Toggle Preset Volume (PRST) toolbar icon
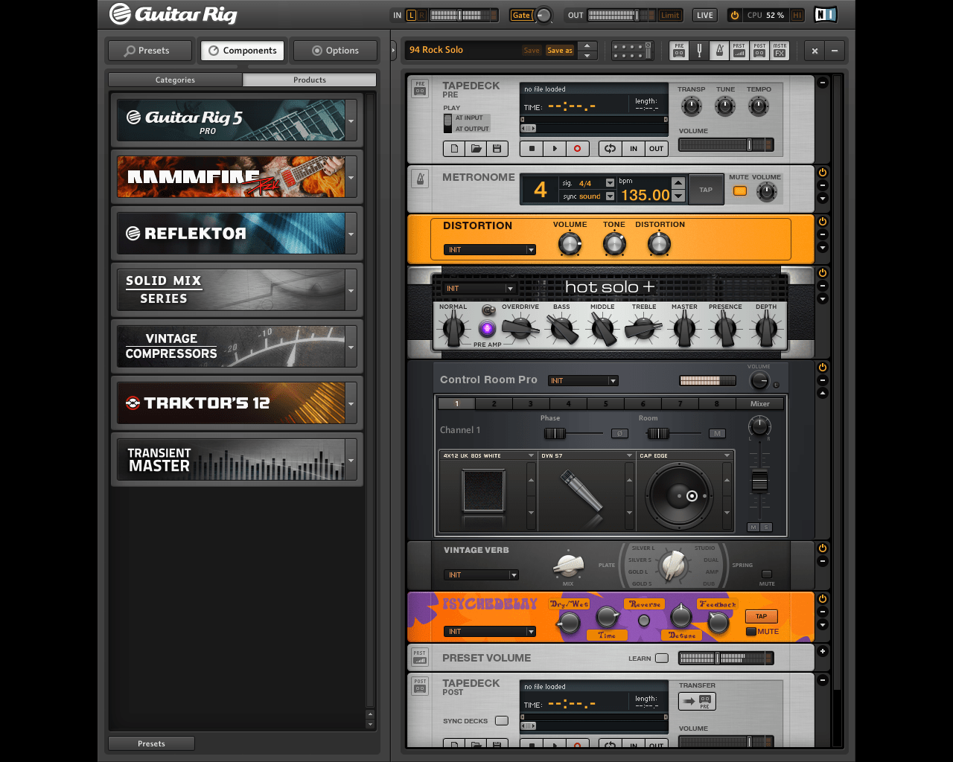953x762 pixels. point(739,51)
